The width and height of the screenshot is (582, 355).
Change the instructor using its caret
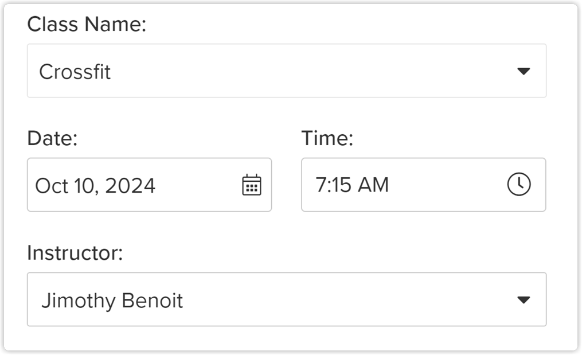coord(524,300)
